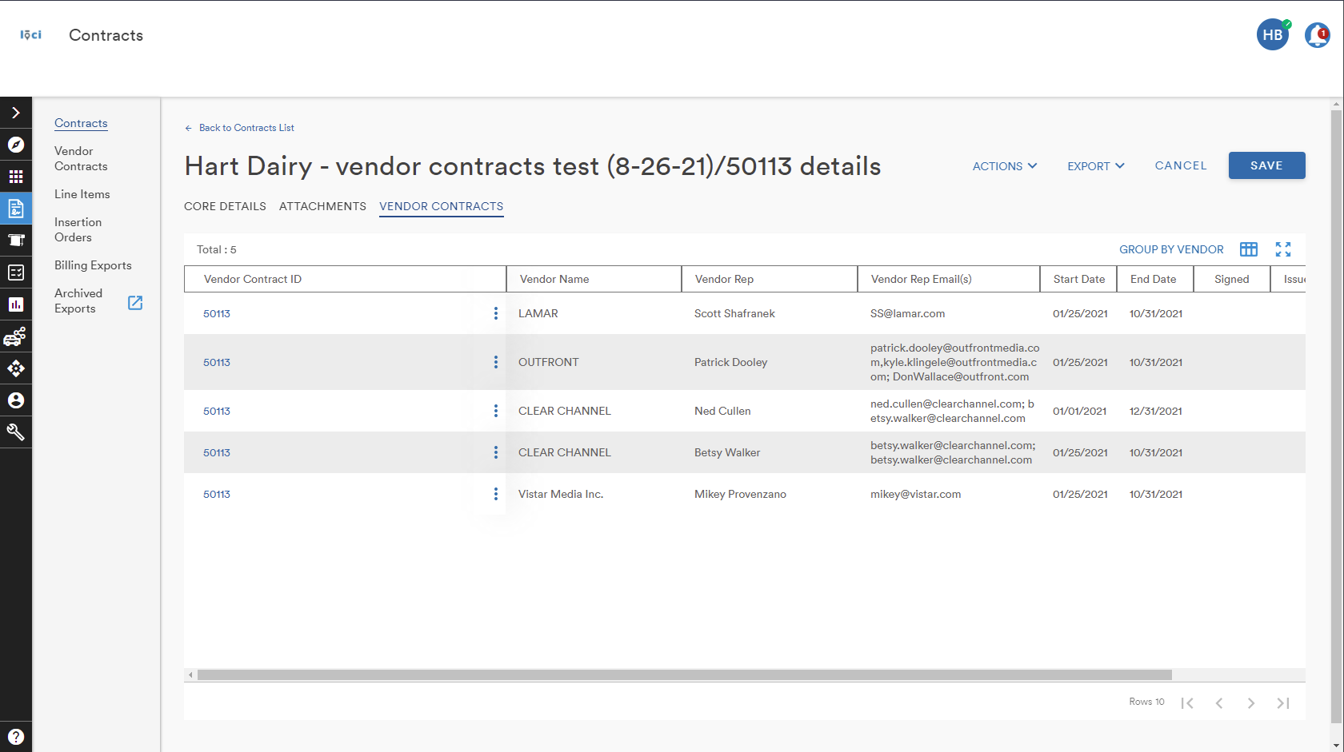Open contract ID 50113 for Ned Cullen
This screenshot has height=752, width=1344.
tap(217, 411)
